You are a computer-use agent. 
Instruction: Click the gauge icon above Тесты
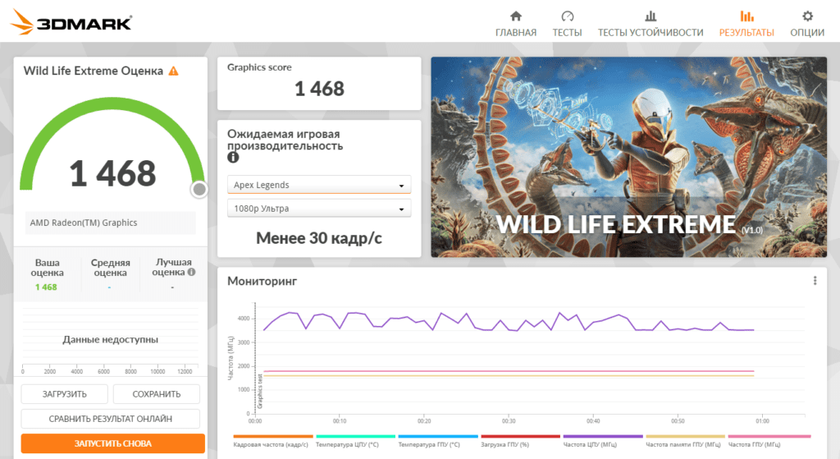pos(567,16)
